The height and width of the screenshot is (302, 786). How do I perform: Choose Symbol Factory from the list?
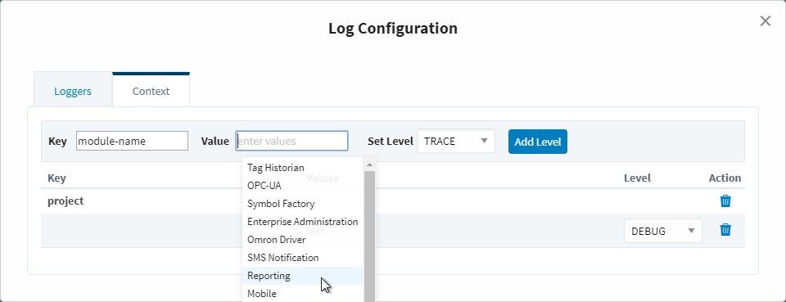point(303,203)
